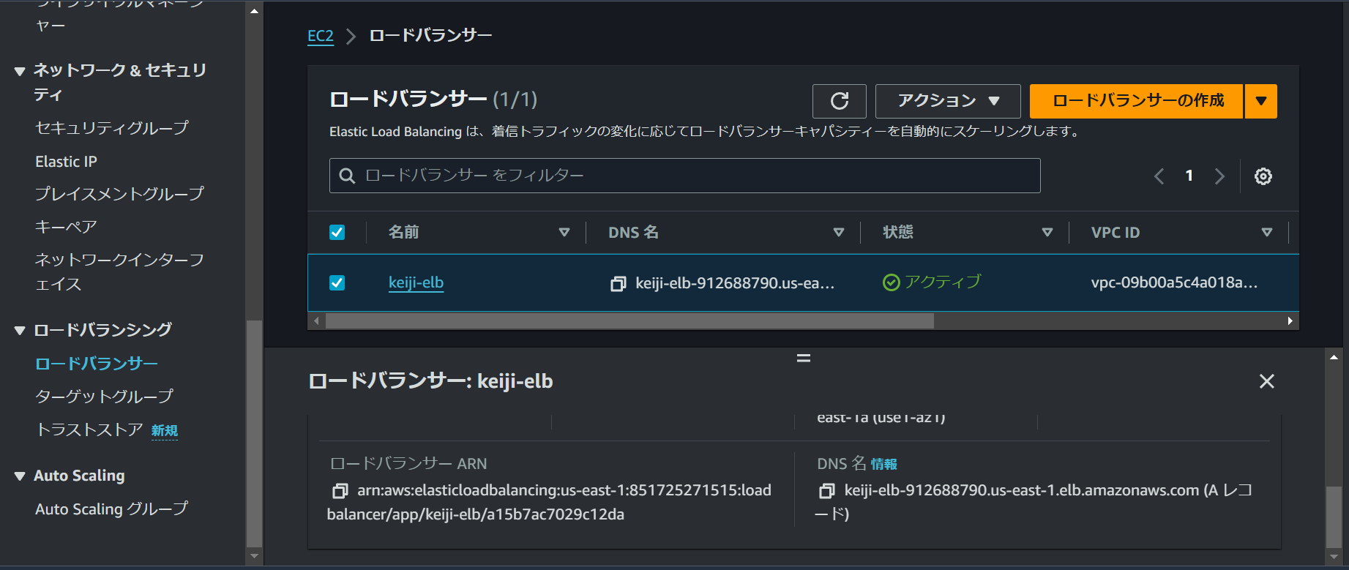This screenshot has width=1349, height=570.
Task: Click sidebar scrollbar up arrow
Action: click(x=254, y=12)
